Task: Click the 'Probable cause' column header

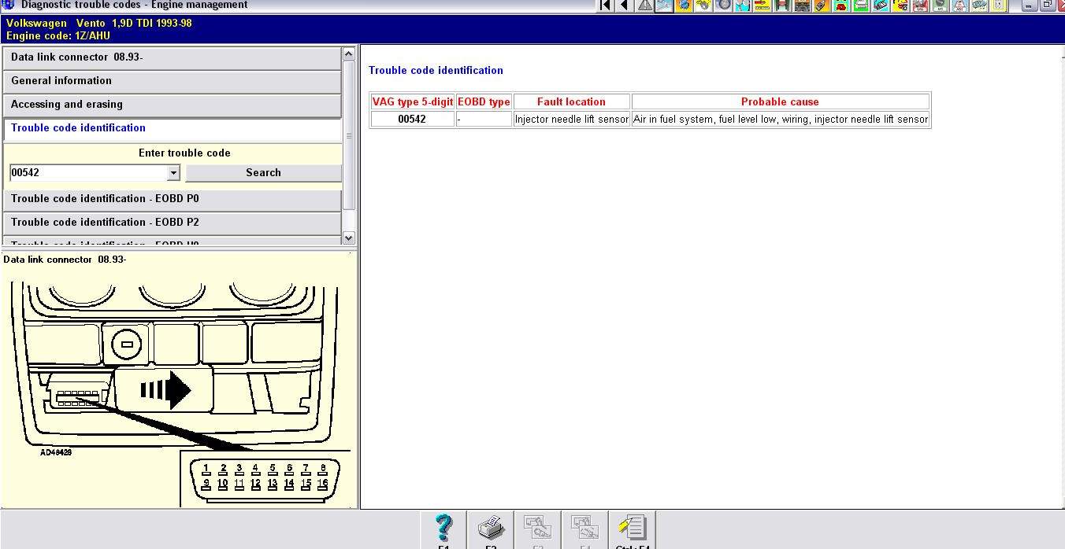Action: [x=781, y=102]
